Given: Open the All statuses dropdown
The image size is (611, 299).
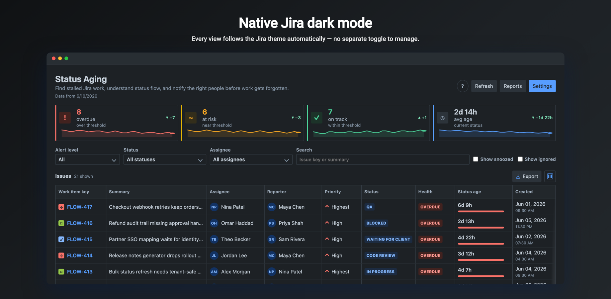Looking at the screenshot, I should [x=165, y=159].
